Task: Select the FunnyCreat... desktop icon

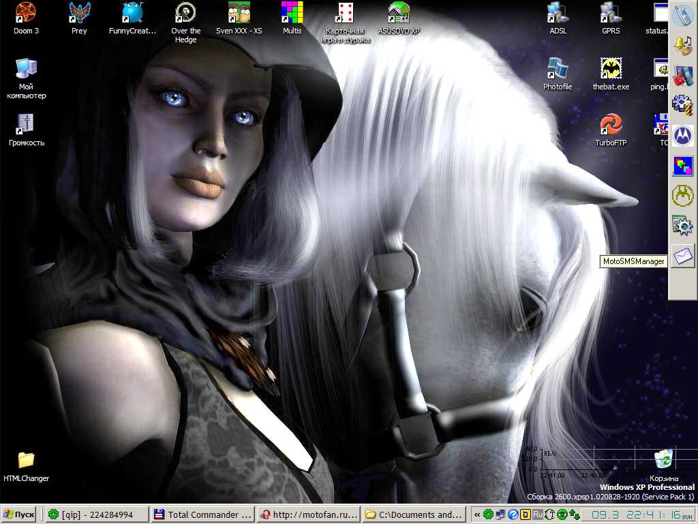Action: point(133,18)
